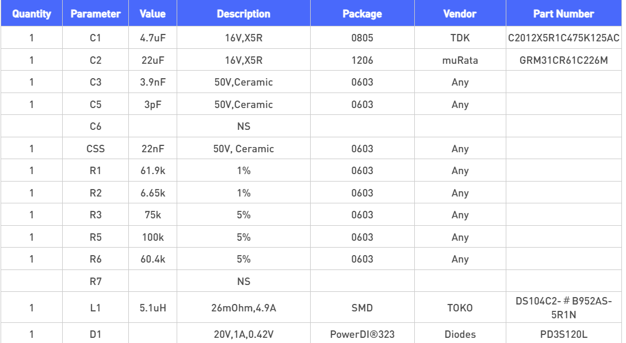Click the Value column header
This screenshot has height=343, width=626.
tap(152, 14)
